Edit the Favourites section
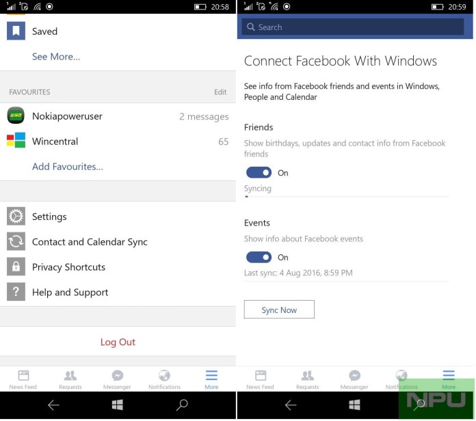The image size is (476, 421). (x=220, y=92)
